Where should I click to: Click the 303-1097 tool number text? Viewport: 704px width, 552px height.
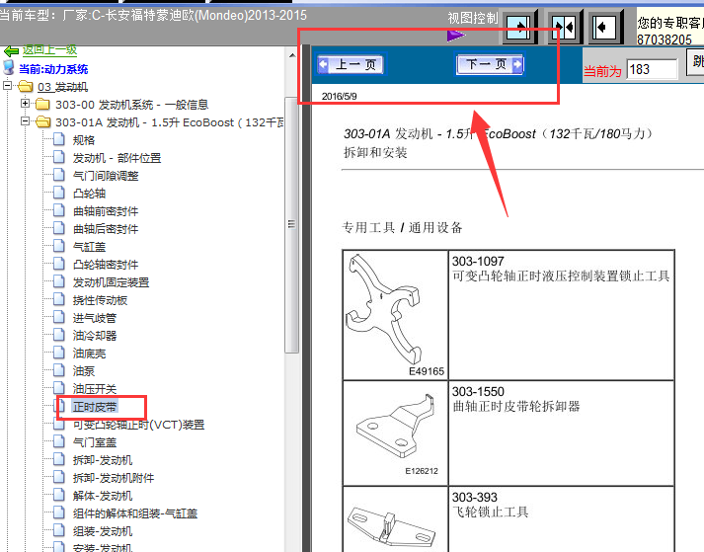click(x=478, y=261)
